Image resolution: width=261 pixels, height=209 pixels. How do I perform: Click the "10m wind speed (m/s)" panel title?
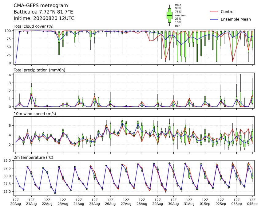click(x=35, y=114)
